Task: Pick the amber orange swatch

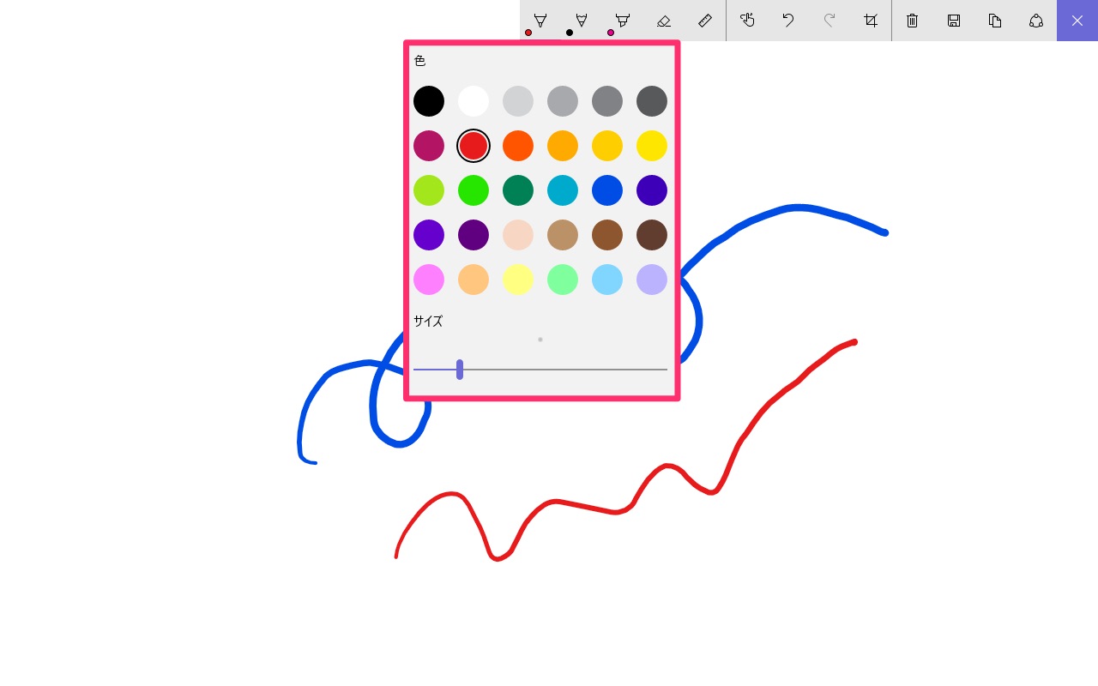Action: (x=563, y=146)
